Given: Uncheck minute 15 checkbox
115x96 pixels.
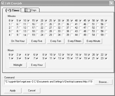Looking at the screenshot, I should coord(37,21).
